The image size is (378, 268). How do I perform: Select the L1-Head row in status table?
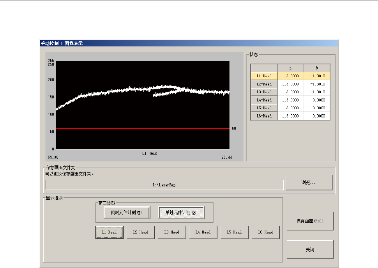(x=264, y=76)
